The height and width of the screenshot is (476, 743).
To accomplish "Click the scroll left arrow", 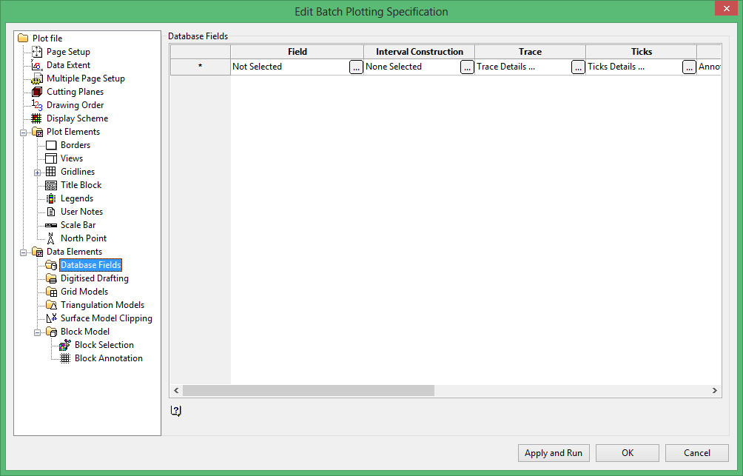I will 176,391.
